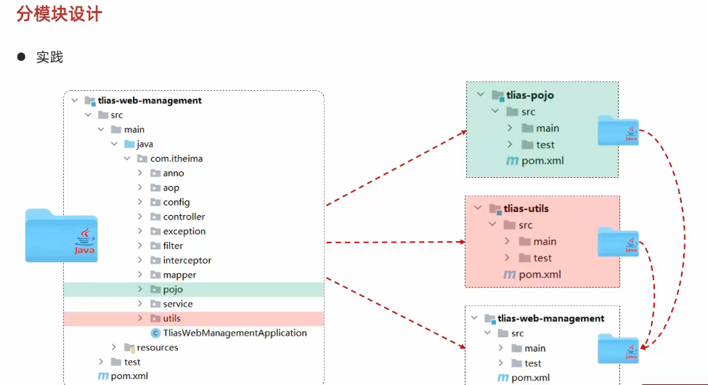Click the exception package folder icon
Viewport: 708px width, 385px height.
click(x=156, y=231)
